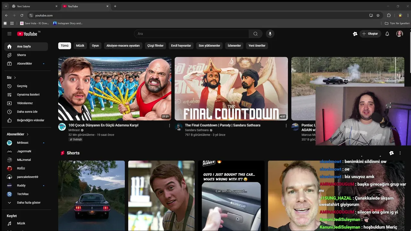The height and width of the screenshot is (231, 411).
Task: Open the Ruddy subscription
Action: point(26,185)
